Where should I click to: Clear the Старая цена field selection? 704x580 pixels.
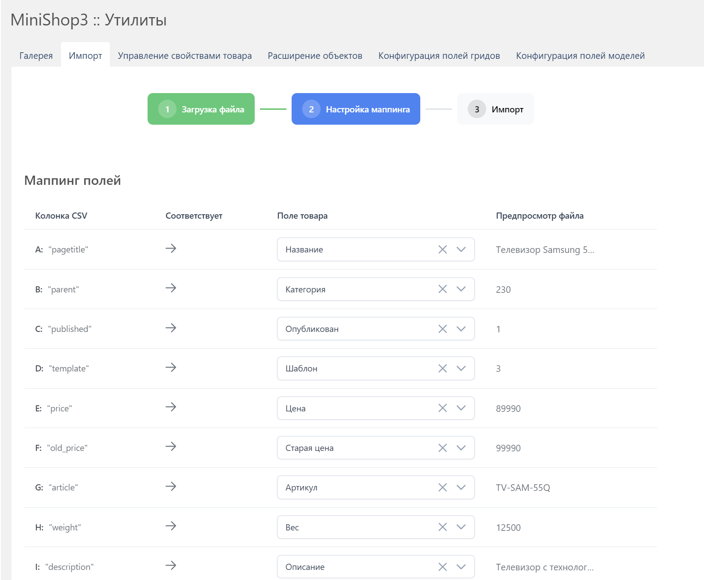coord(442,448)
